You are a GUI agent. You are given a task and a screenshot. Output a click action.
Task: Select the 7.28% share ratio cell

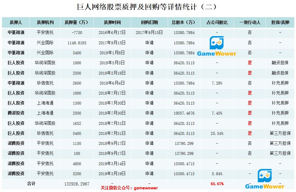pyautogui.click(x=217, y=83)
